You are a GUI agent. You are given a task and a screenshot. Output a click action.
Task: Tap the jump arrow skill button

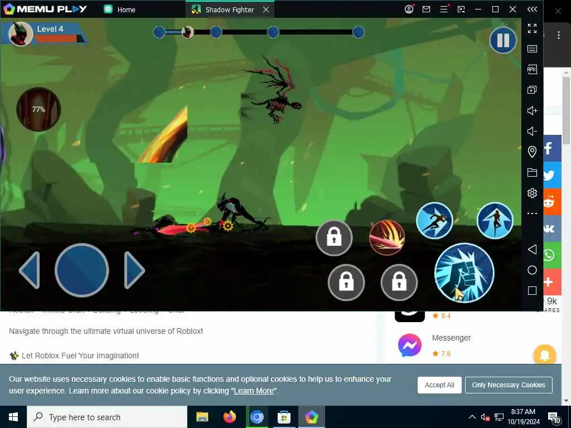pyautogui.click(x=495, y=221)
